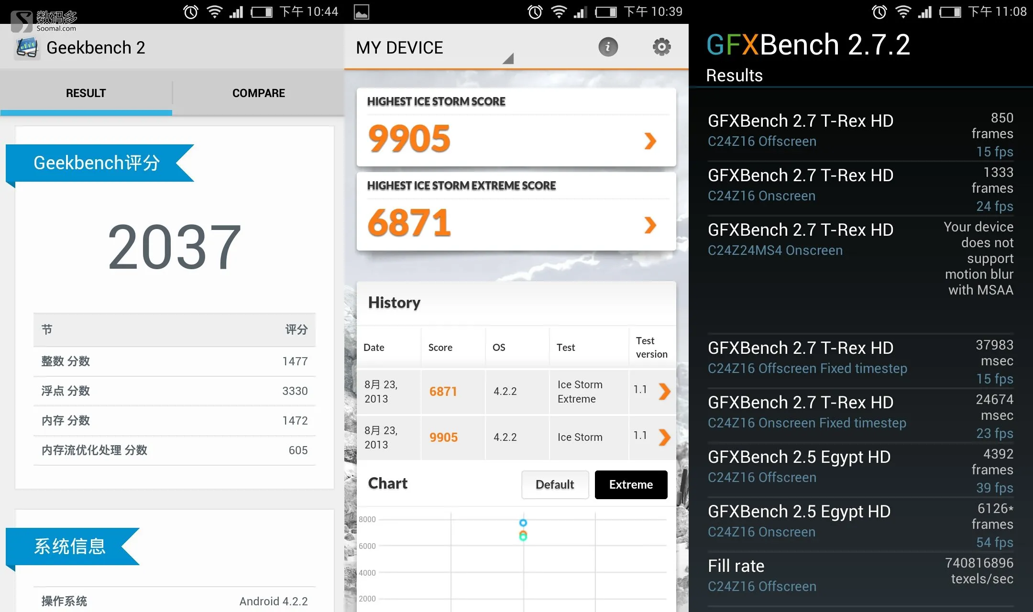Tap alarm icon in Geekbench status bar

click(190, 11)
